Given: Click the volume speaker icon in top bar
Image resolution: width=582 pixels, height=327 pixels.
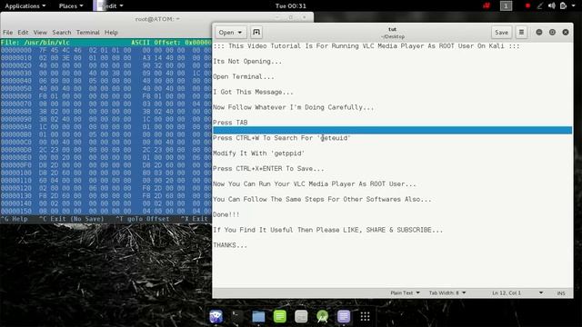Looking at the screenshot, I should 552,6.
